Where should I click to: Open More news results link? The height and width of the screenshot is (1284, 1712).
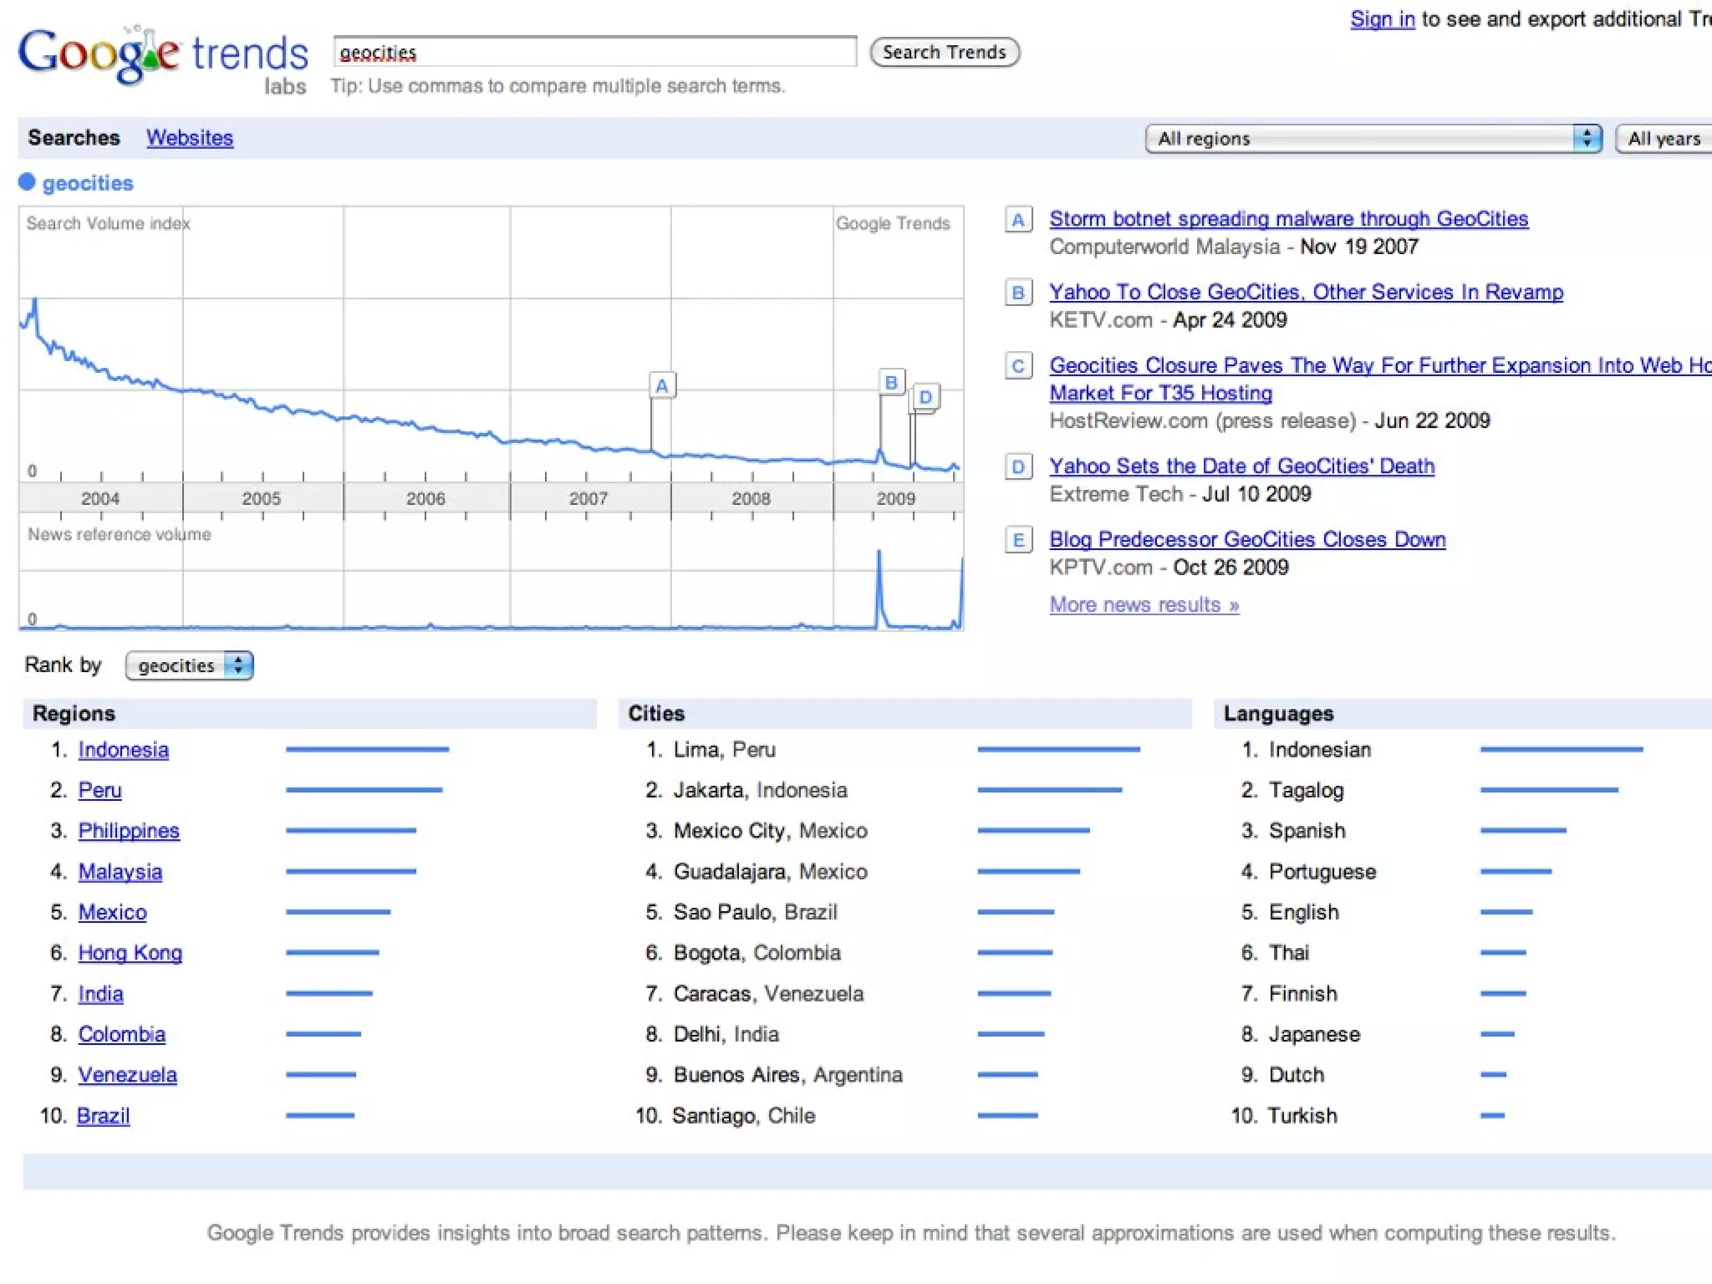1144,604
